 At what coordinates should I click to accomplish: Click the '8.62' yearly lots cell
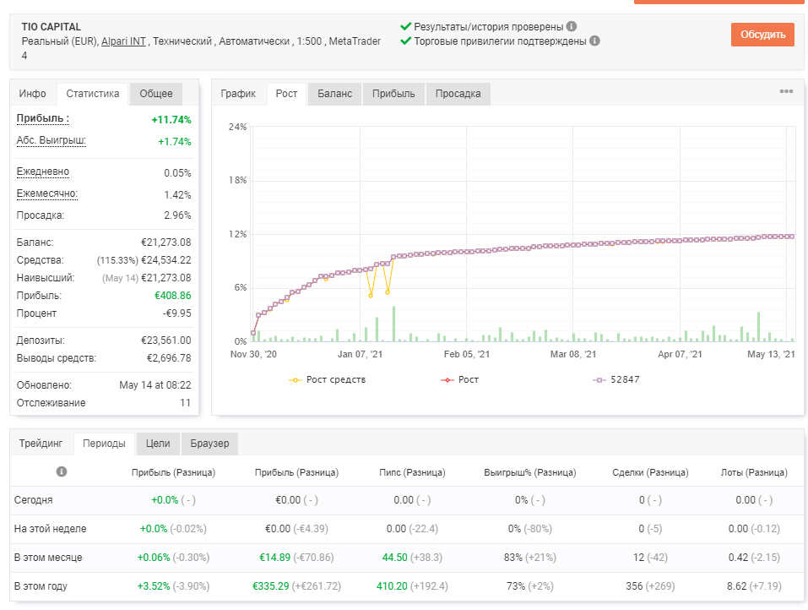(737, 587)
